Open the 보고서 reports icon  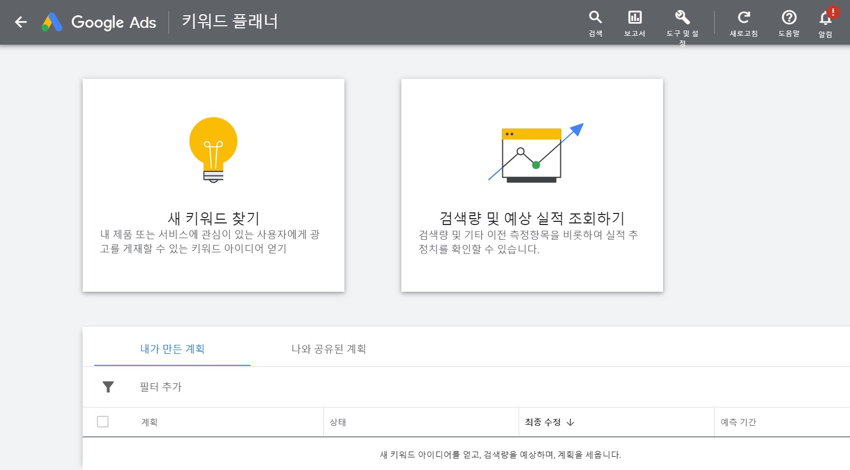click(635, 17)
